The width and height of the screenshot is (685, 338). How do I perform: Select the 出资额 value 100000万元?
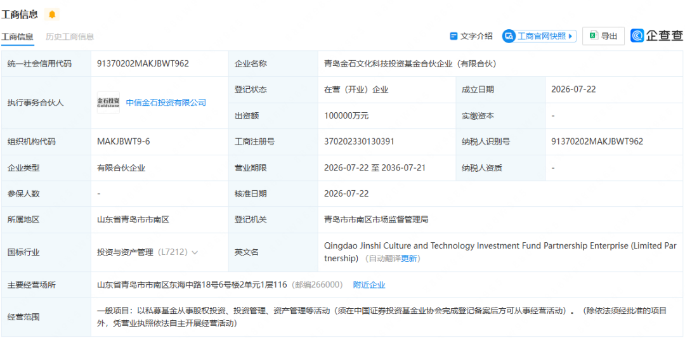pos(346,115)
